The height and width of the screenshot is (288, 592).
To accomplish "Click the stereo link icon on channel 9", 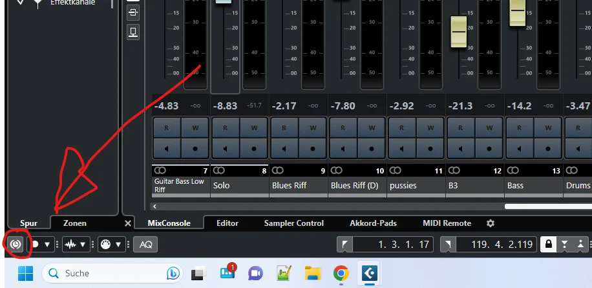I will [x=277, y=171].
